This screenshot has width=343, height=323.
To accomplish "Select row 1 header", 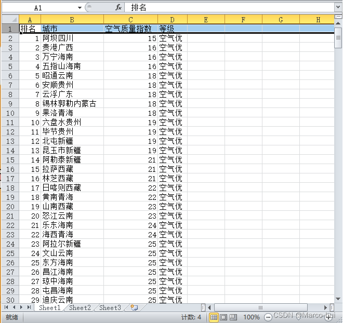I will point(10,29).
